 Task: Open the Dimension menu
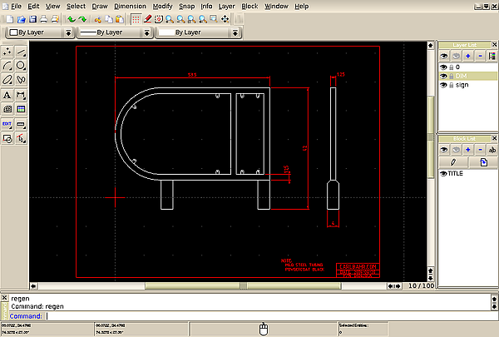tap(130, 6)
